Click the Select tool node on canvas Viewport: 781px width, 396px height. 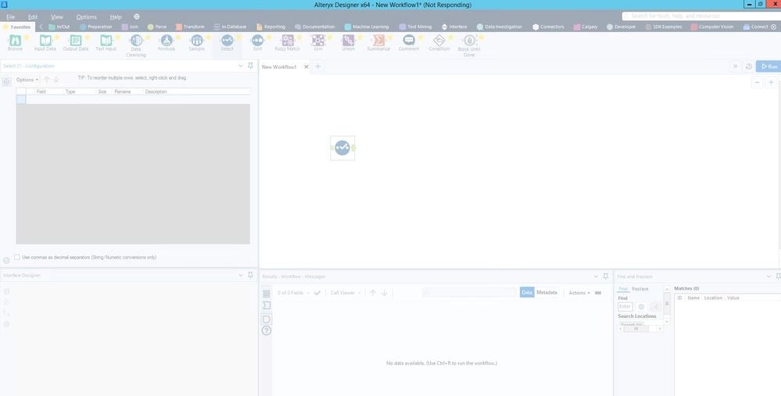342,148
